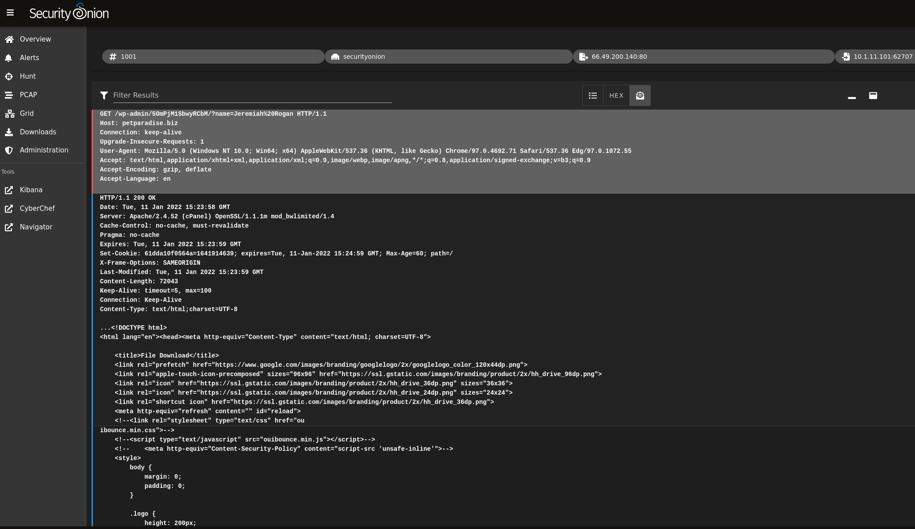This screenshot has width=915, height=529.
Task: Click the Server: Apache/2.4.52 line
Action: click(x=217, y=217)
